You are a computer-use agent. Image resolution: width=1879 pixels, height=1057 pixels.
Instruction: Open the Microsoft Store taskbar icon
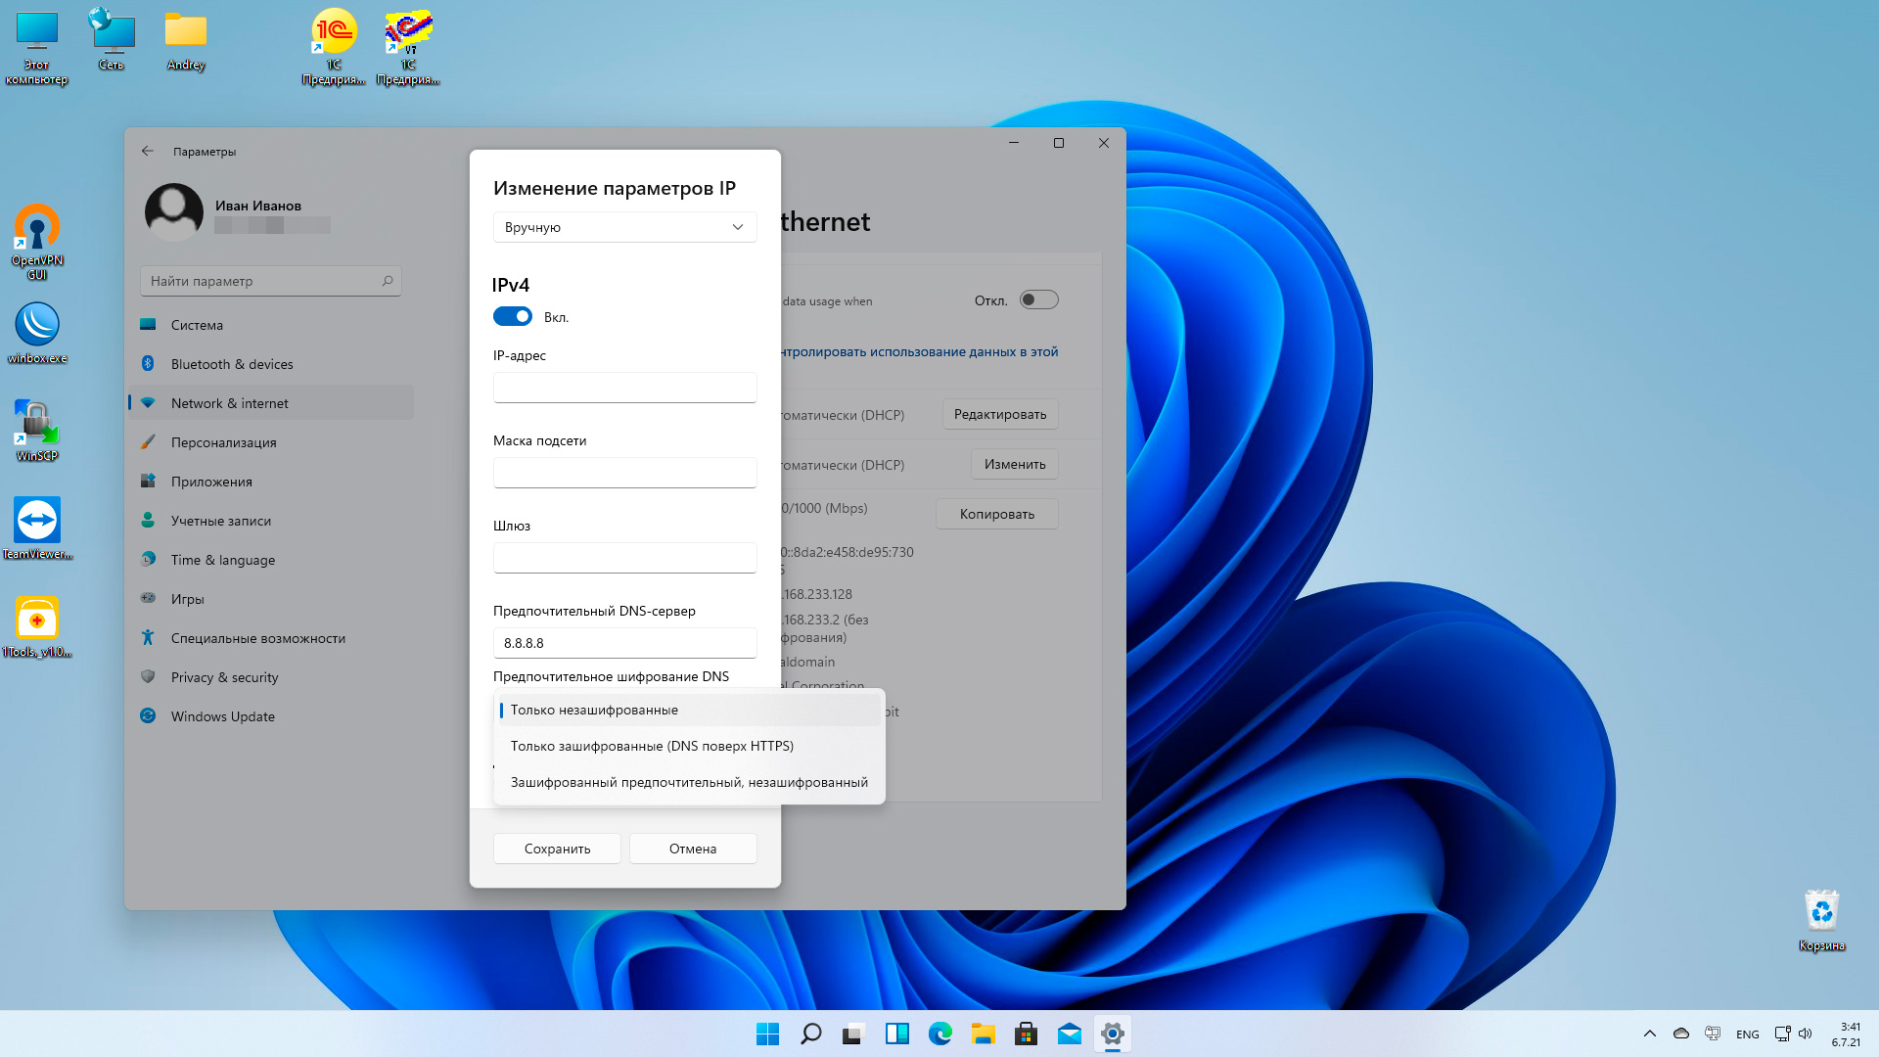point(1026,1034)
